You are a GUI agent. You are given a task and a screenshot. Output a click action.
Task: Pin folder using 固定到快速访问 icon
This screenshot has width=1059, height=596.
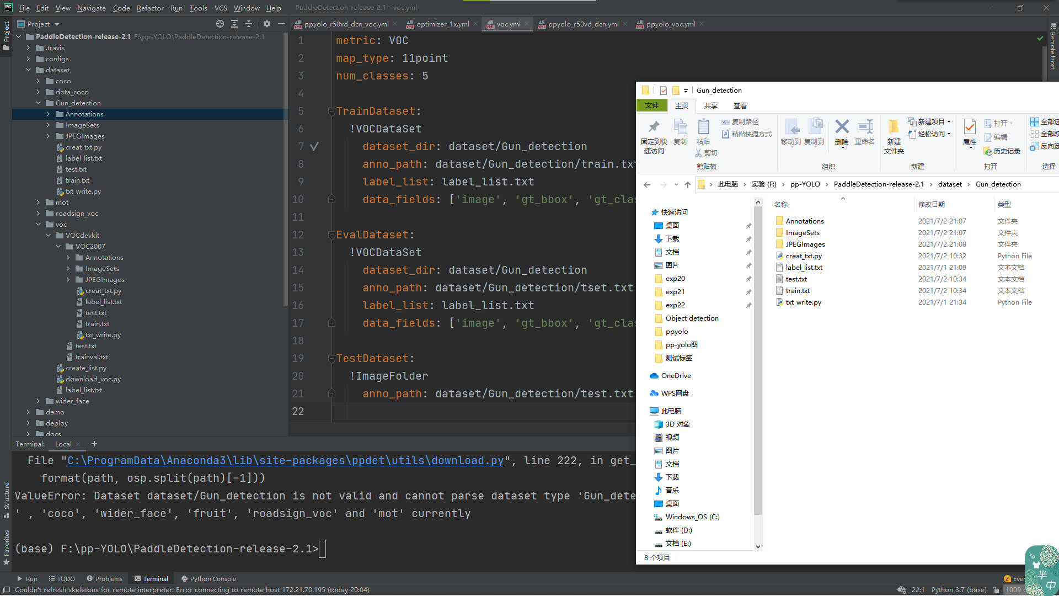[x=654, y=132]
